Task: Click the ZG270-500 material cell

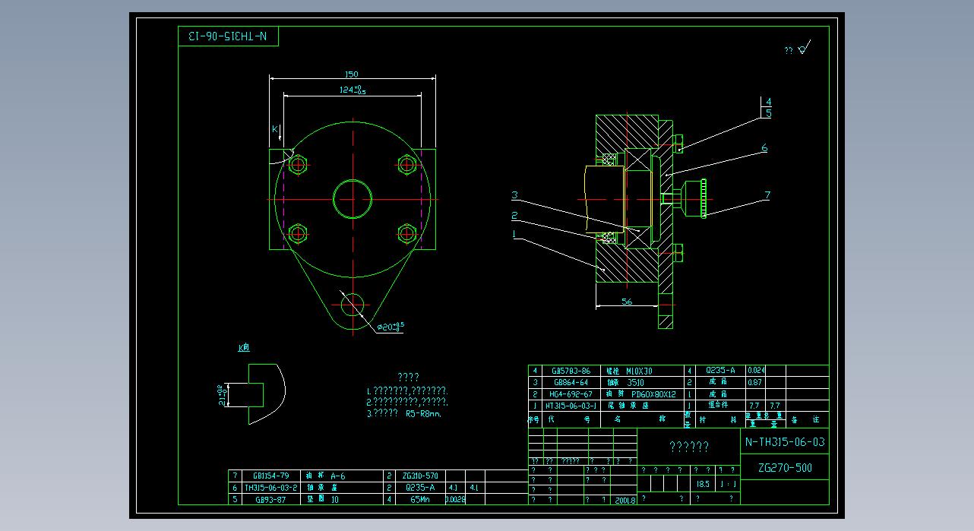Action: 785,468
